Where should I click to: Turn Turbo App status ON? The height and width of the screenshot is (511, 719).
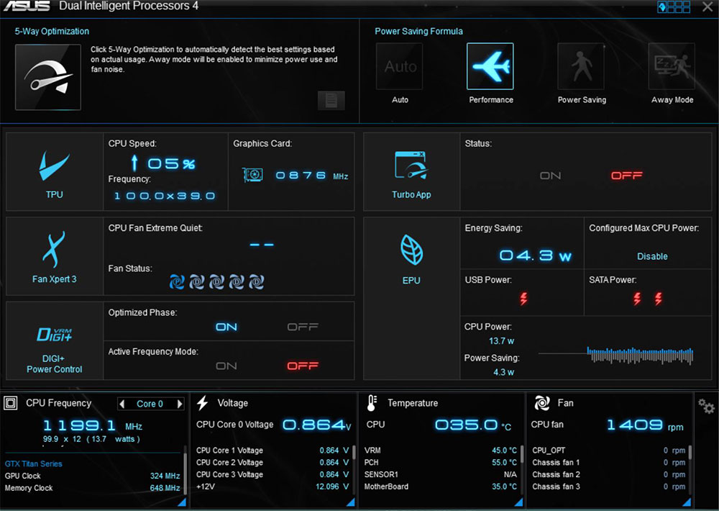point(550,176)
